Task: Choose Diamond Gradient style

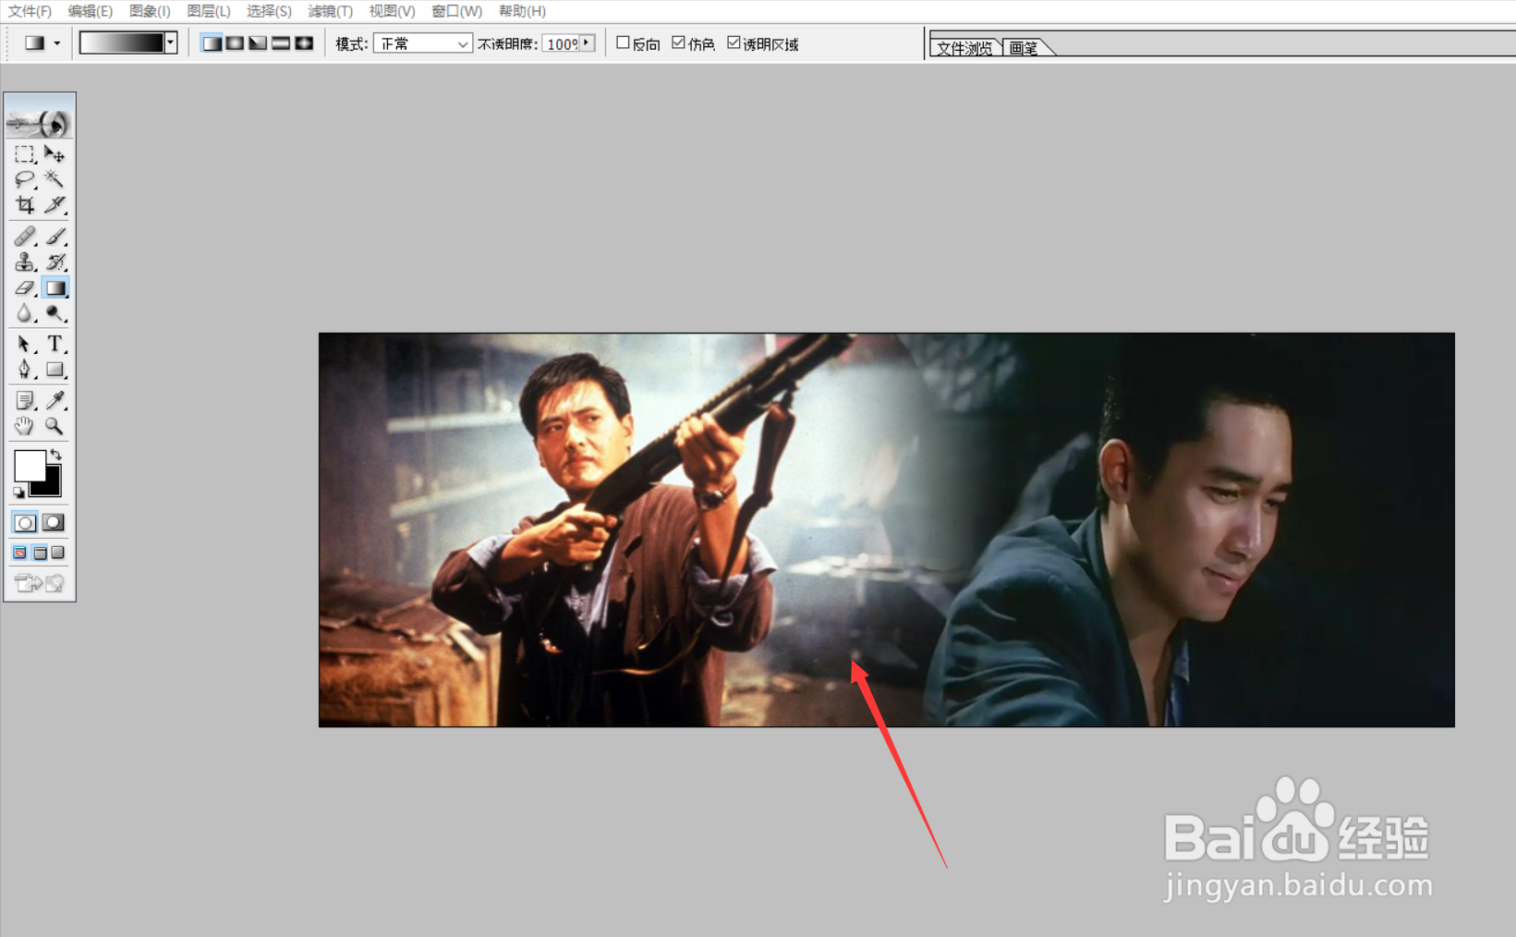Action: coord(304,43)
